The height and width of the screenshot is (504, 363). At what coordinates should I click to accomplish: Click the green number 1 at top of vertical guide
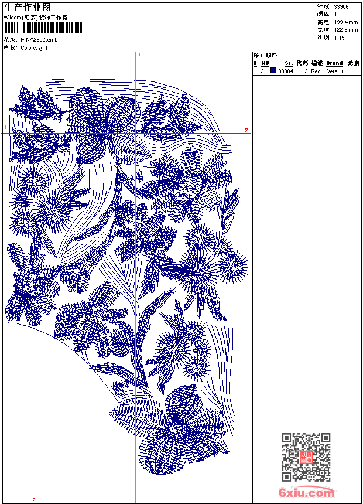[139, 55]
